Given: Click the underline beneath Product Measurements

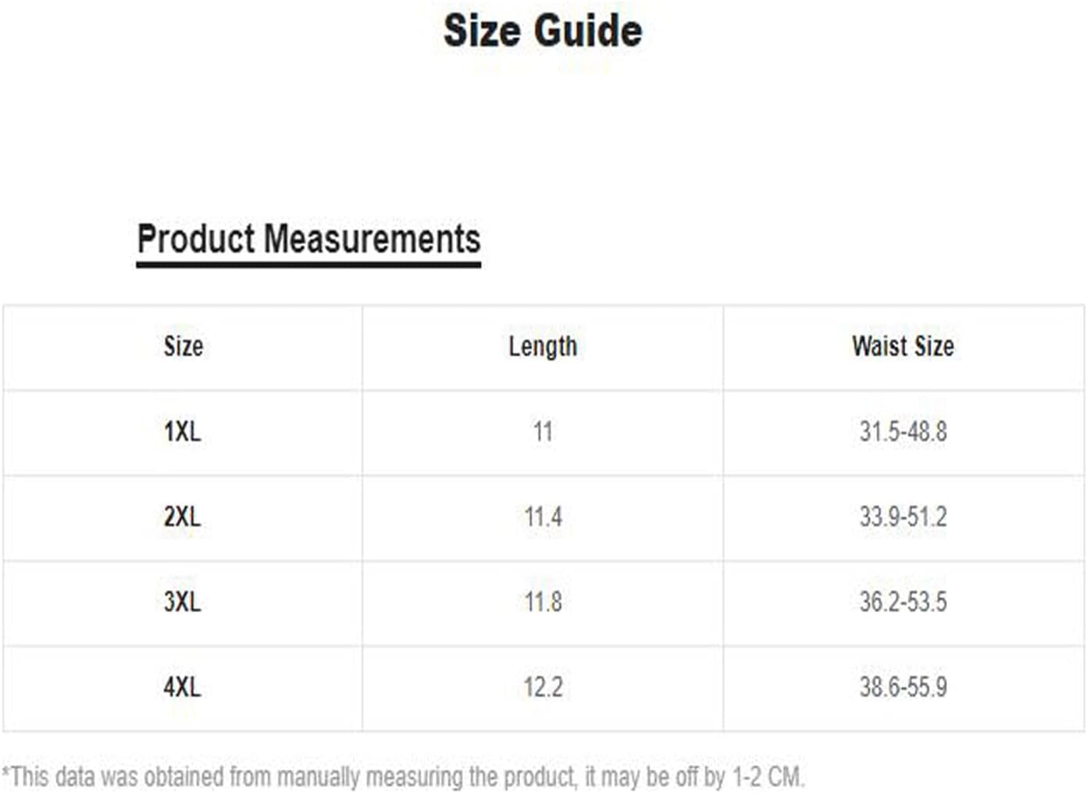Looking at the screenshot, I should 308,265.
